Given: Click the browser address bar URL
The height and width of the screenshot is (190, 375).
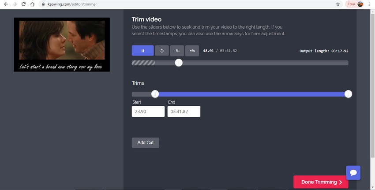Looking at the screenshot, I should pos(72,4).
